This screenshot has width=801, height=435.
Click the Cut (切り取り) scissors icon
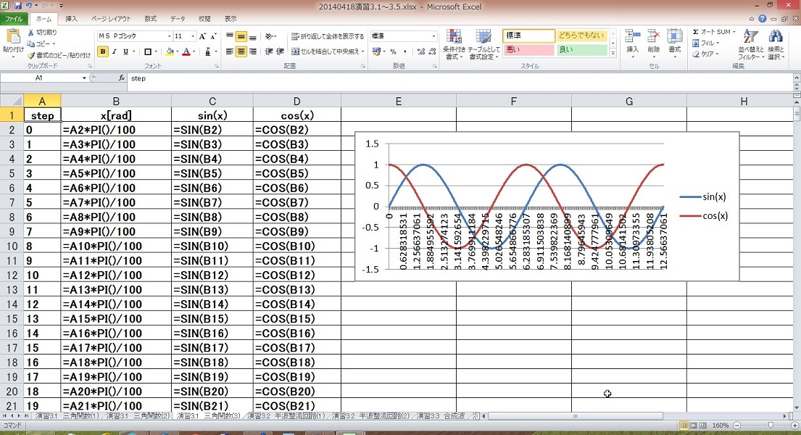tap(30, 33)
